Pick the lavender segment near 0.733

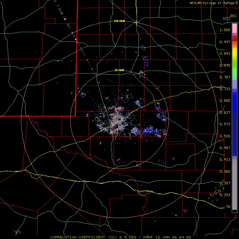click(x=234, y=84)
